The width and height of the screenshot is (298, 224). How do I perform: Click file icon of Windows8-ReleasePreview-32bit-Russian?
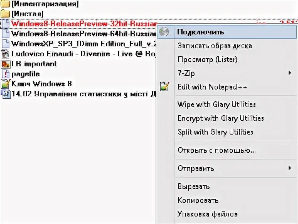point(6,24)
